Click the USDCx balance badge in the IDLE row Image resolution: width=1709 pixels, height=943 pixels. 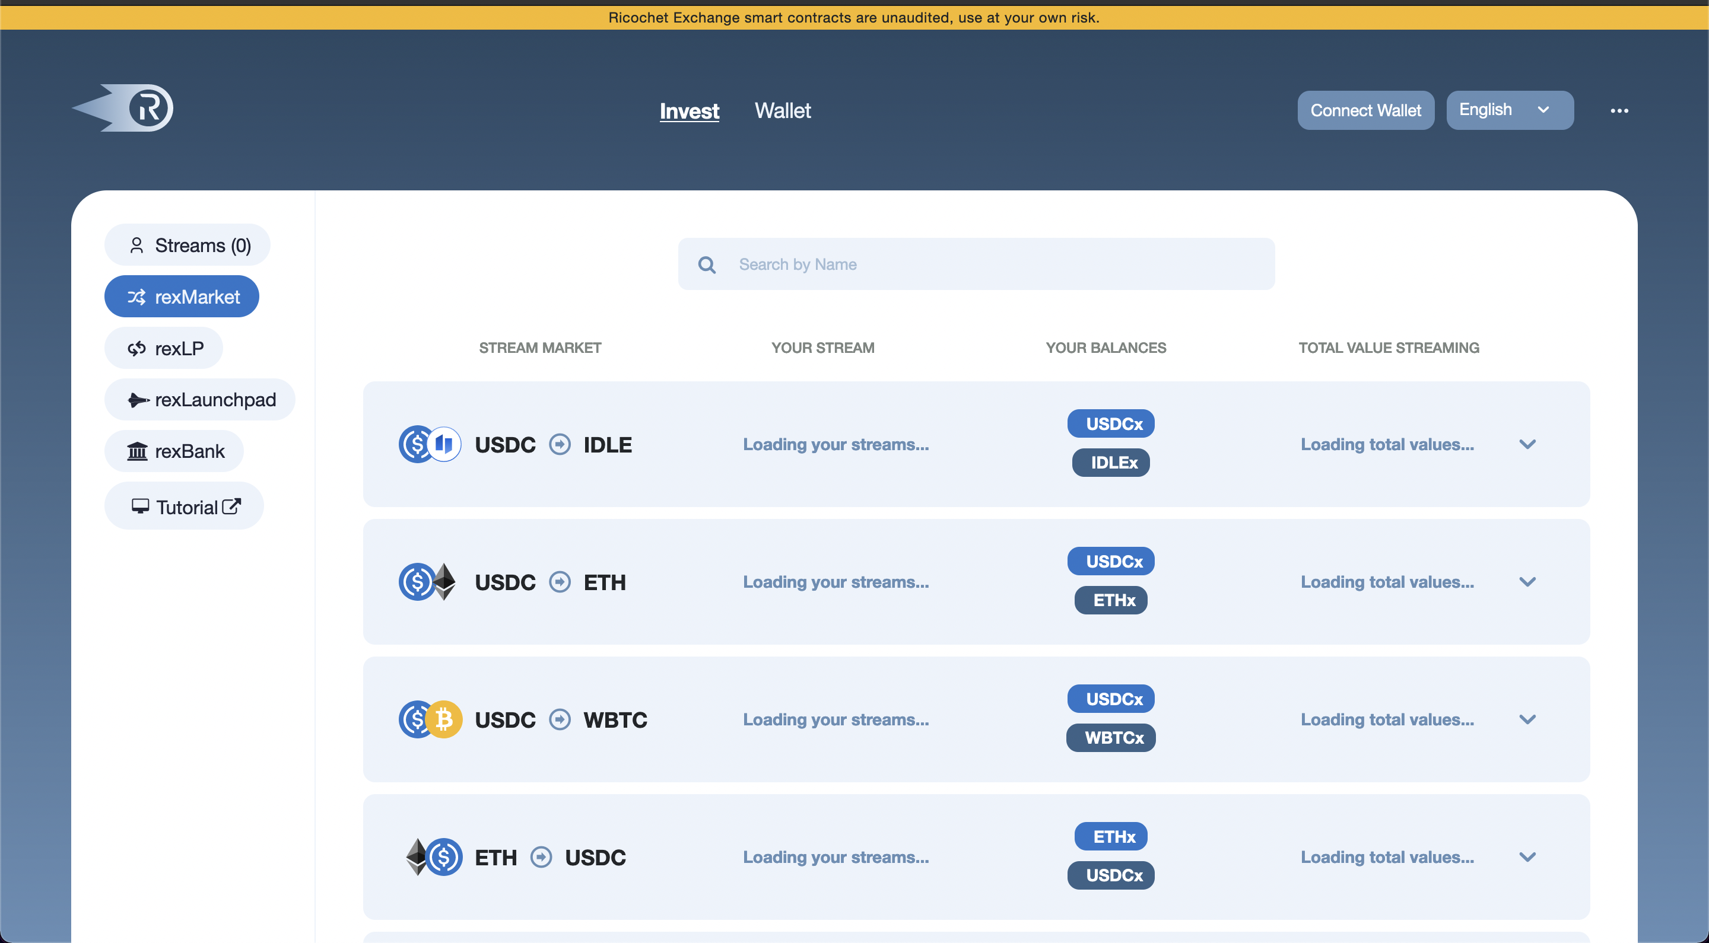pyautogui.click(x=1111, y=423)
